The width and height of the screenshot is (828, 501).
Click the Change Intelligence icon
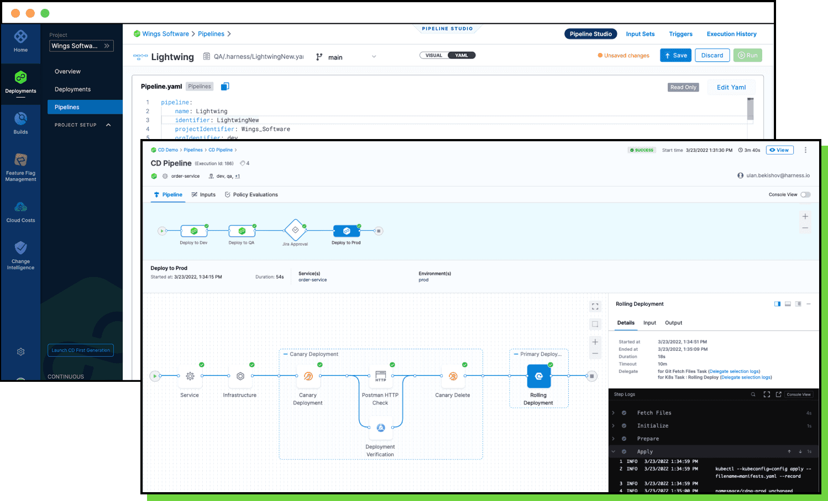pyautogui.click(x=20, y=248)
